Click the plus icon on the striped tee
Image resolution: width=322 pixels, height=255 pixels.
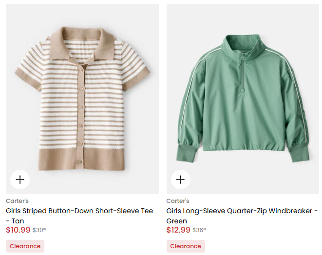coord(20,180)
